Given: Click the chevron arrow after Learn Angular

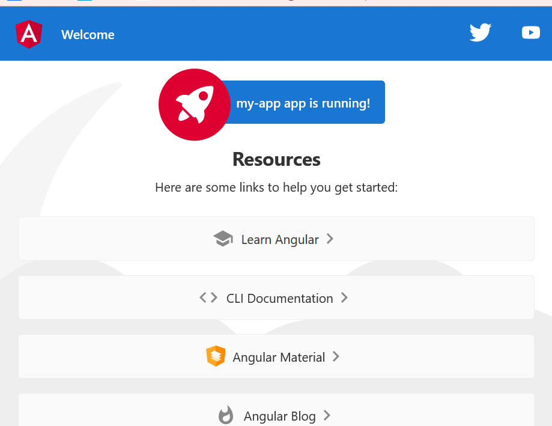Looking at the screenshot, I should pos(330,239).
